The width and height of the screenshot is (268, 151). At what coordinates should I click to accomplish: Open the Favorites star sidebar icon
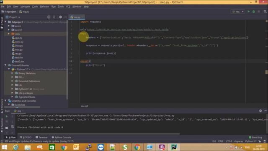click(x=2, y=131)
